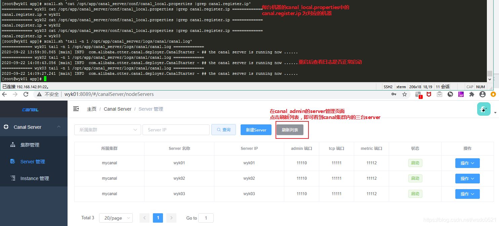Viewport: 499px width, 226px height.
Task: Open the avatar dropdown caret
Action: 495,113
